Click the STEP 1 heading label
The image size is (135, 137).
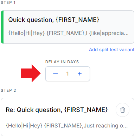(x=8, y=2)
